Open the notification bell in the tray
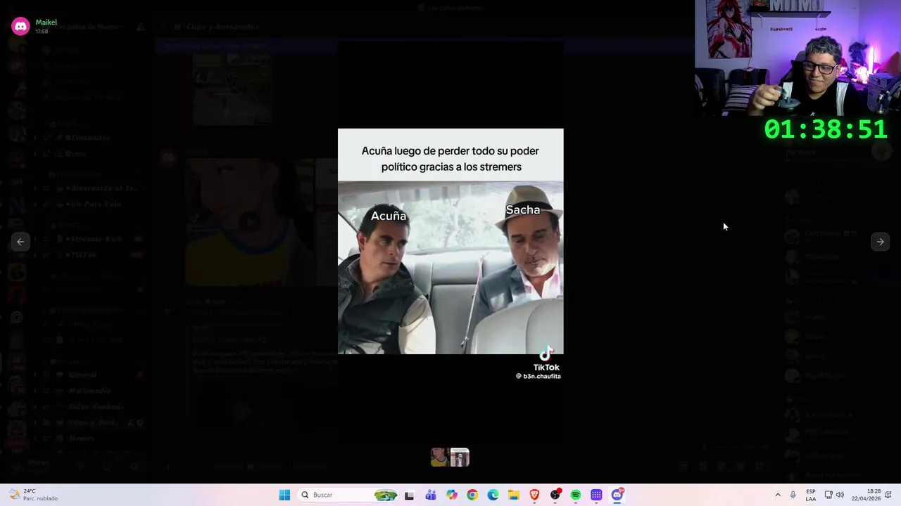The image size is (901, 506). point(888,495)
